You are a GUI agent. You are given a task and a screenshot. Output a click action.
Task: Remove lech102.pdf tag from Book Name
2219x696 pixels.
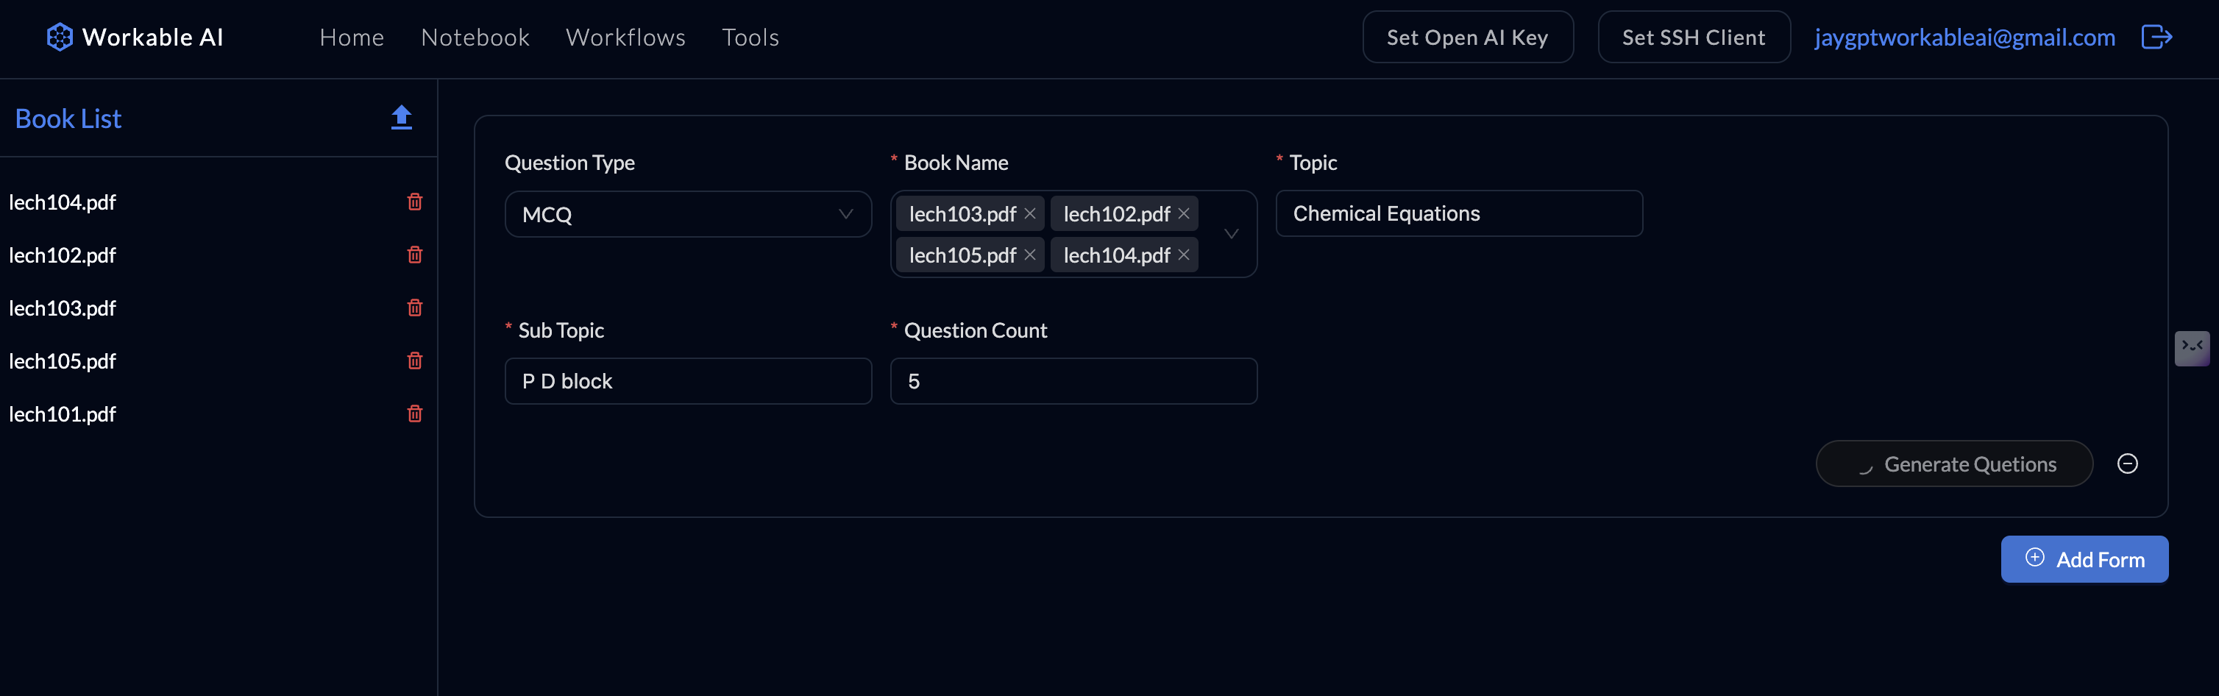click(1183, 213)
